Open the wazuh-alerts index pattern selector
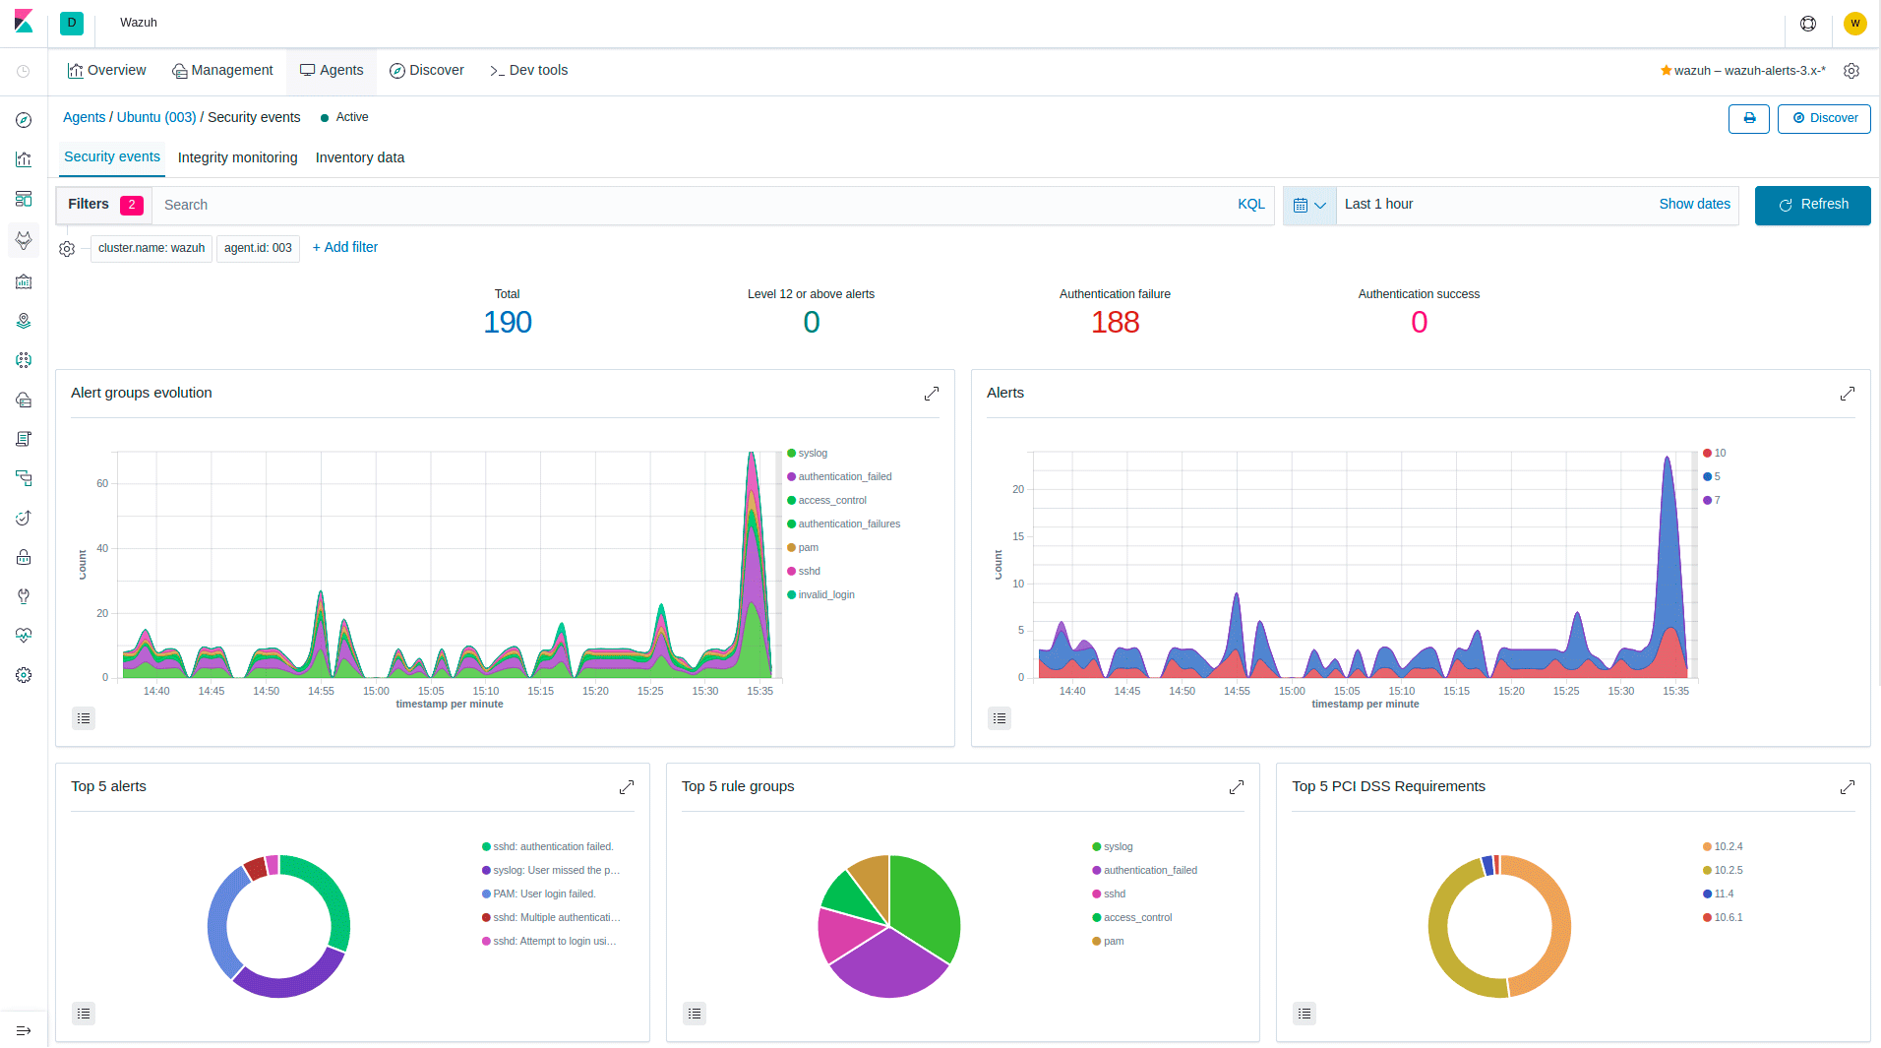This screenshot has height=1048, width=1881. click(x=1743, y=71)
